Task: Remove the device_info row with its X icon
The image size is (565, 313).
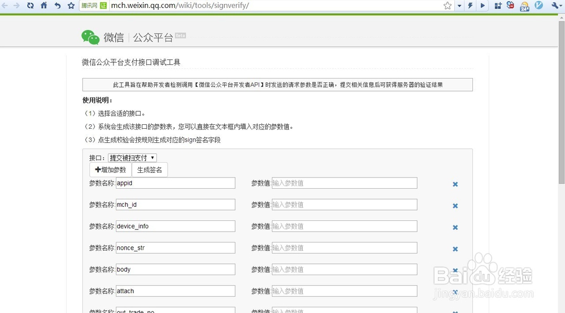Action: point(455,227)
